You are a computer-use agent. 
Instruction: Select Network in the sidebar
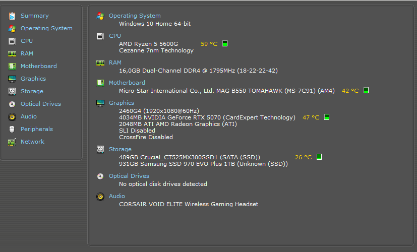(32, 142)
